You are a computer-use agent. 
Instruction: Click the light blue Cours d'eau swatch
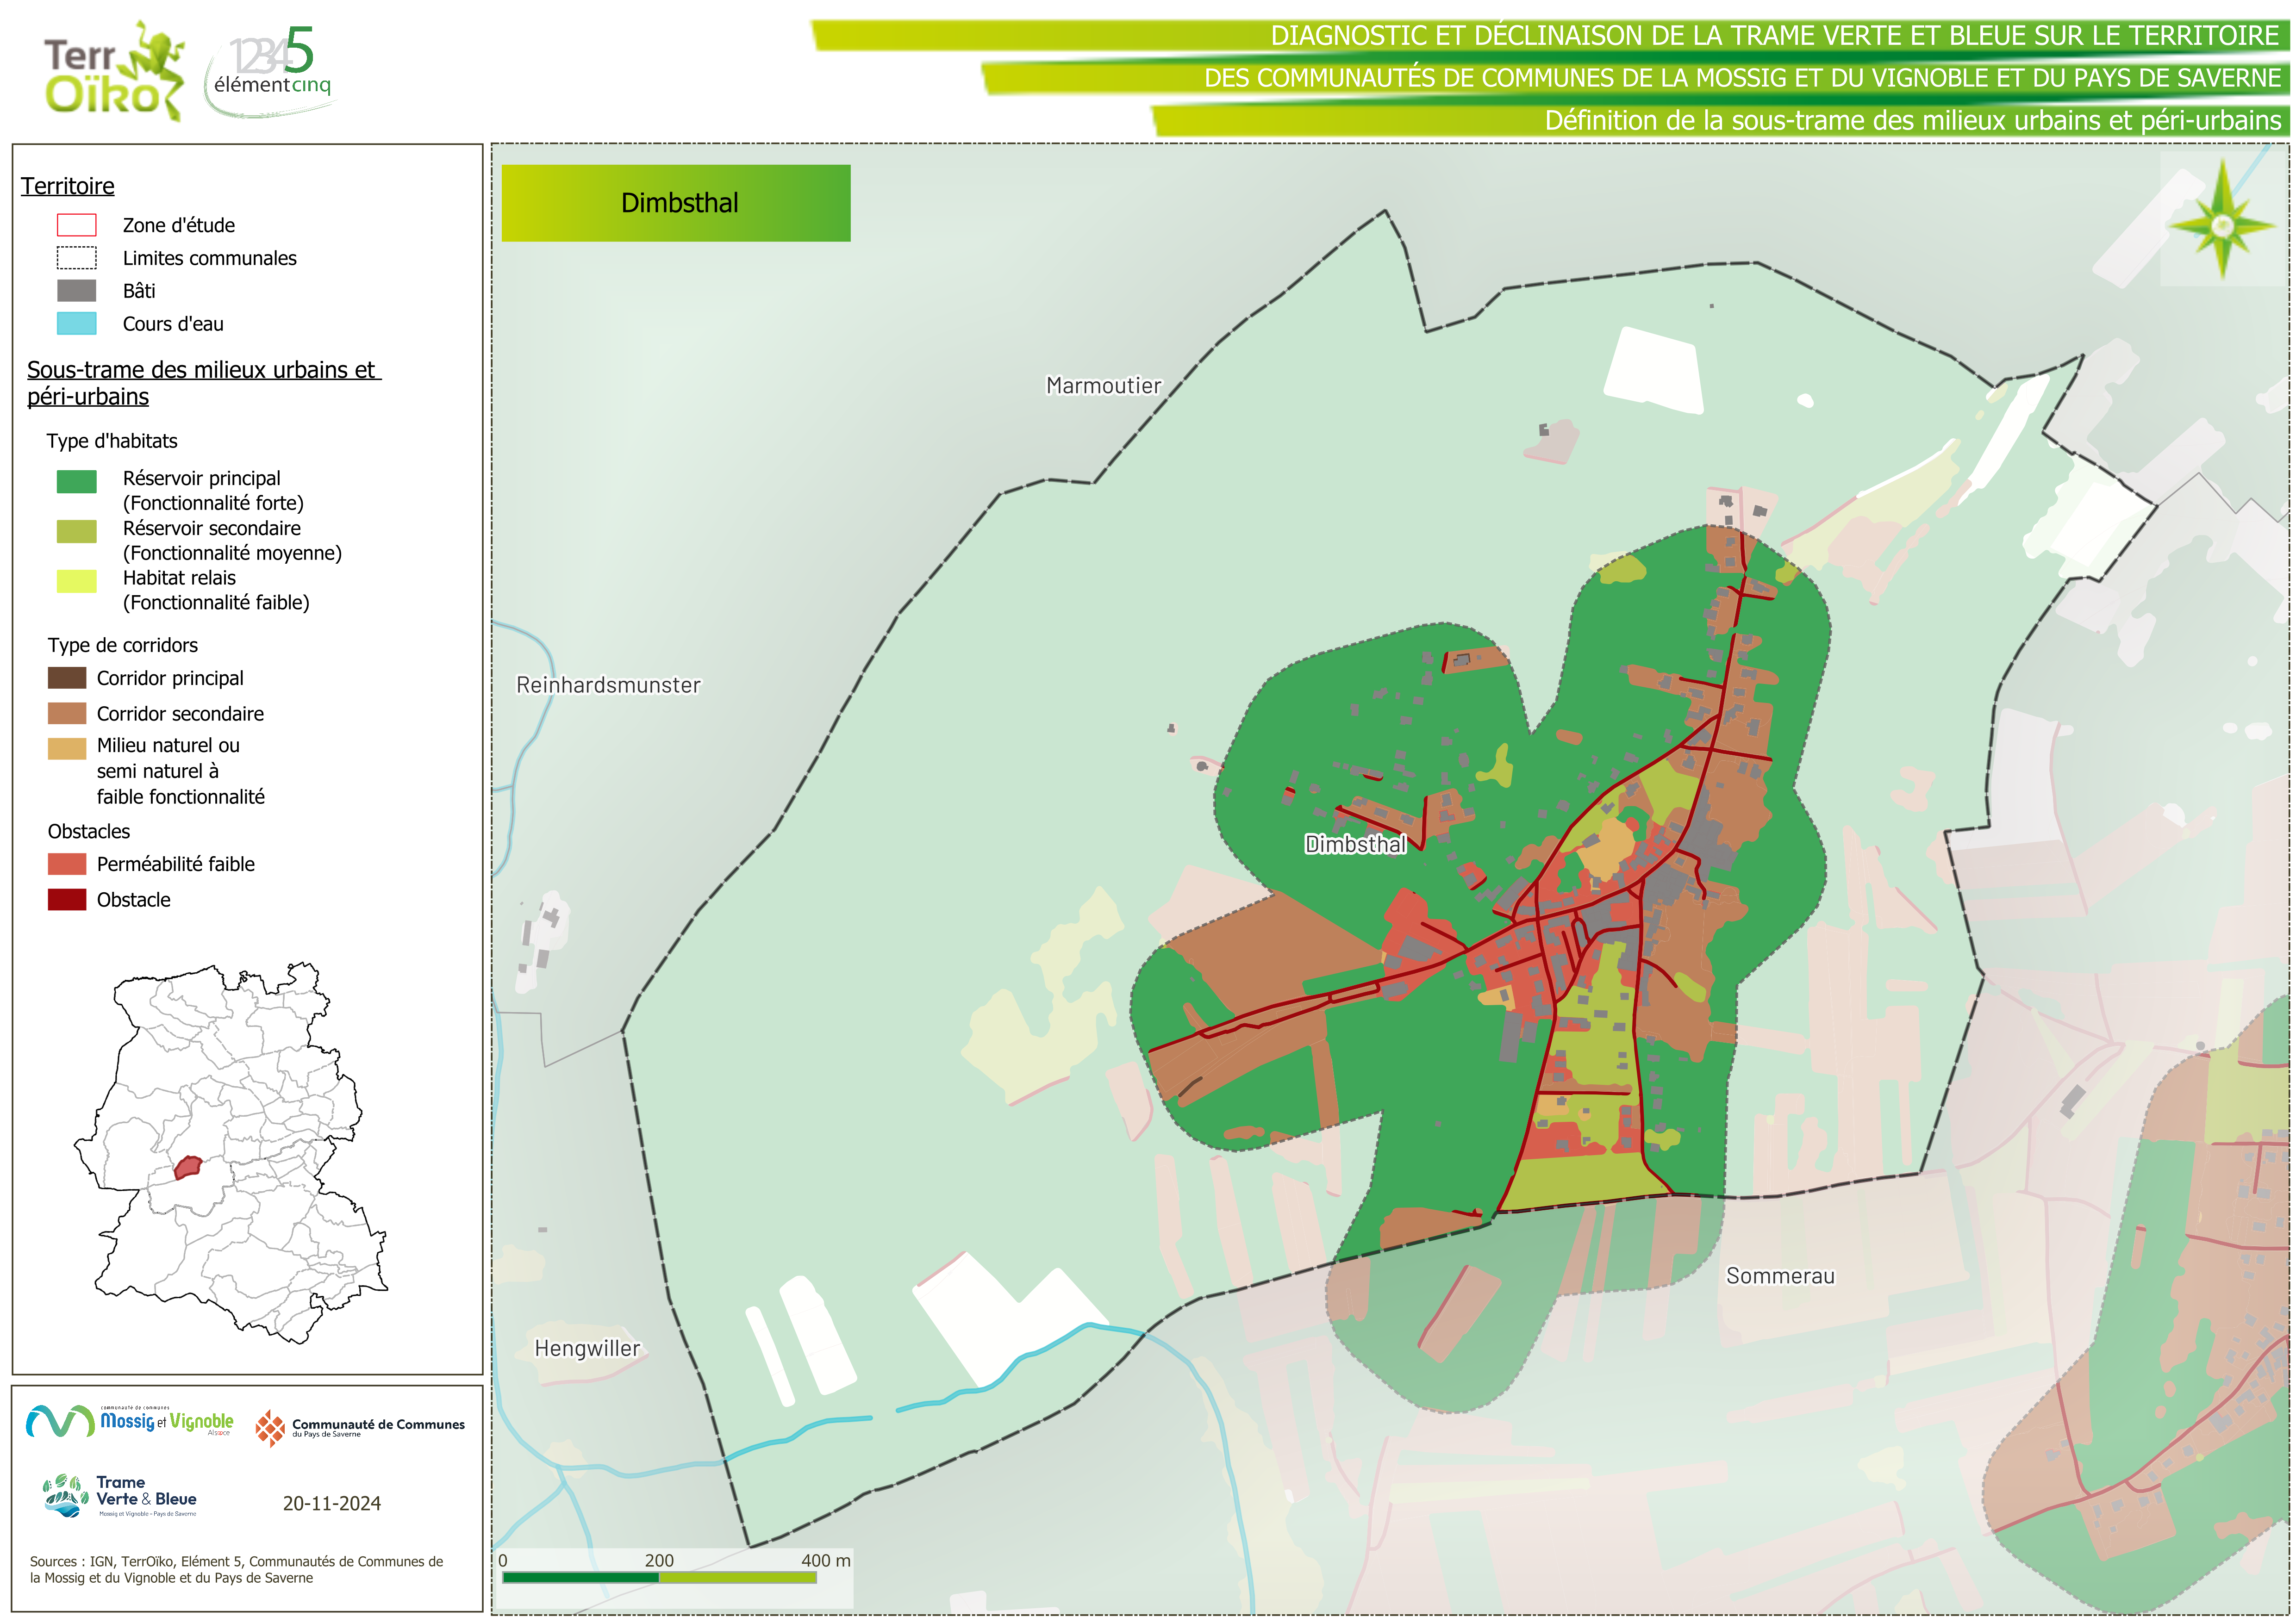[x=76, y=323]
